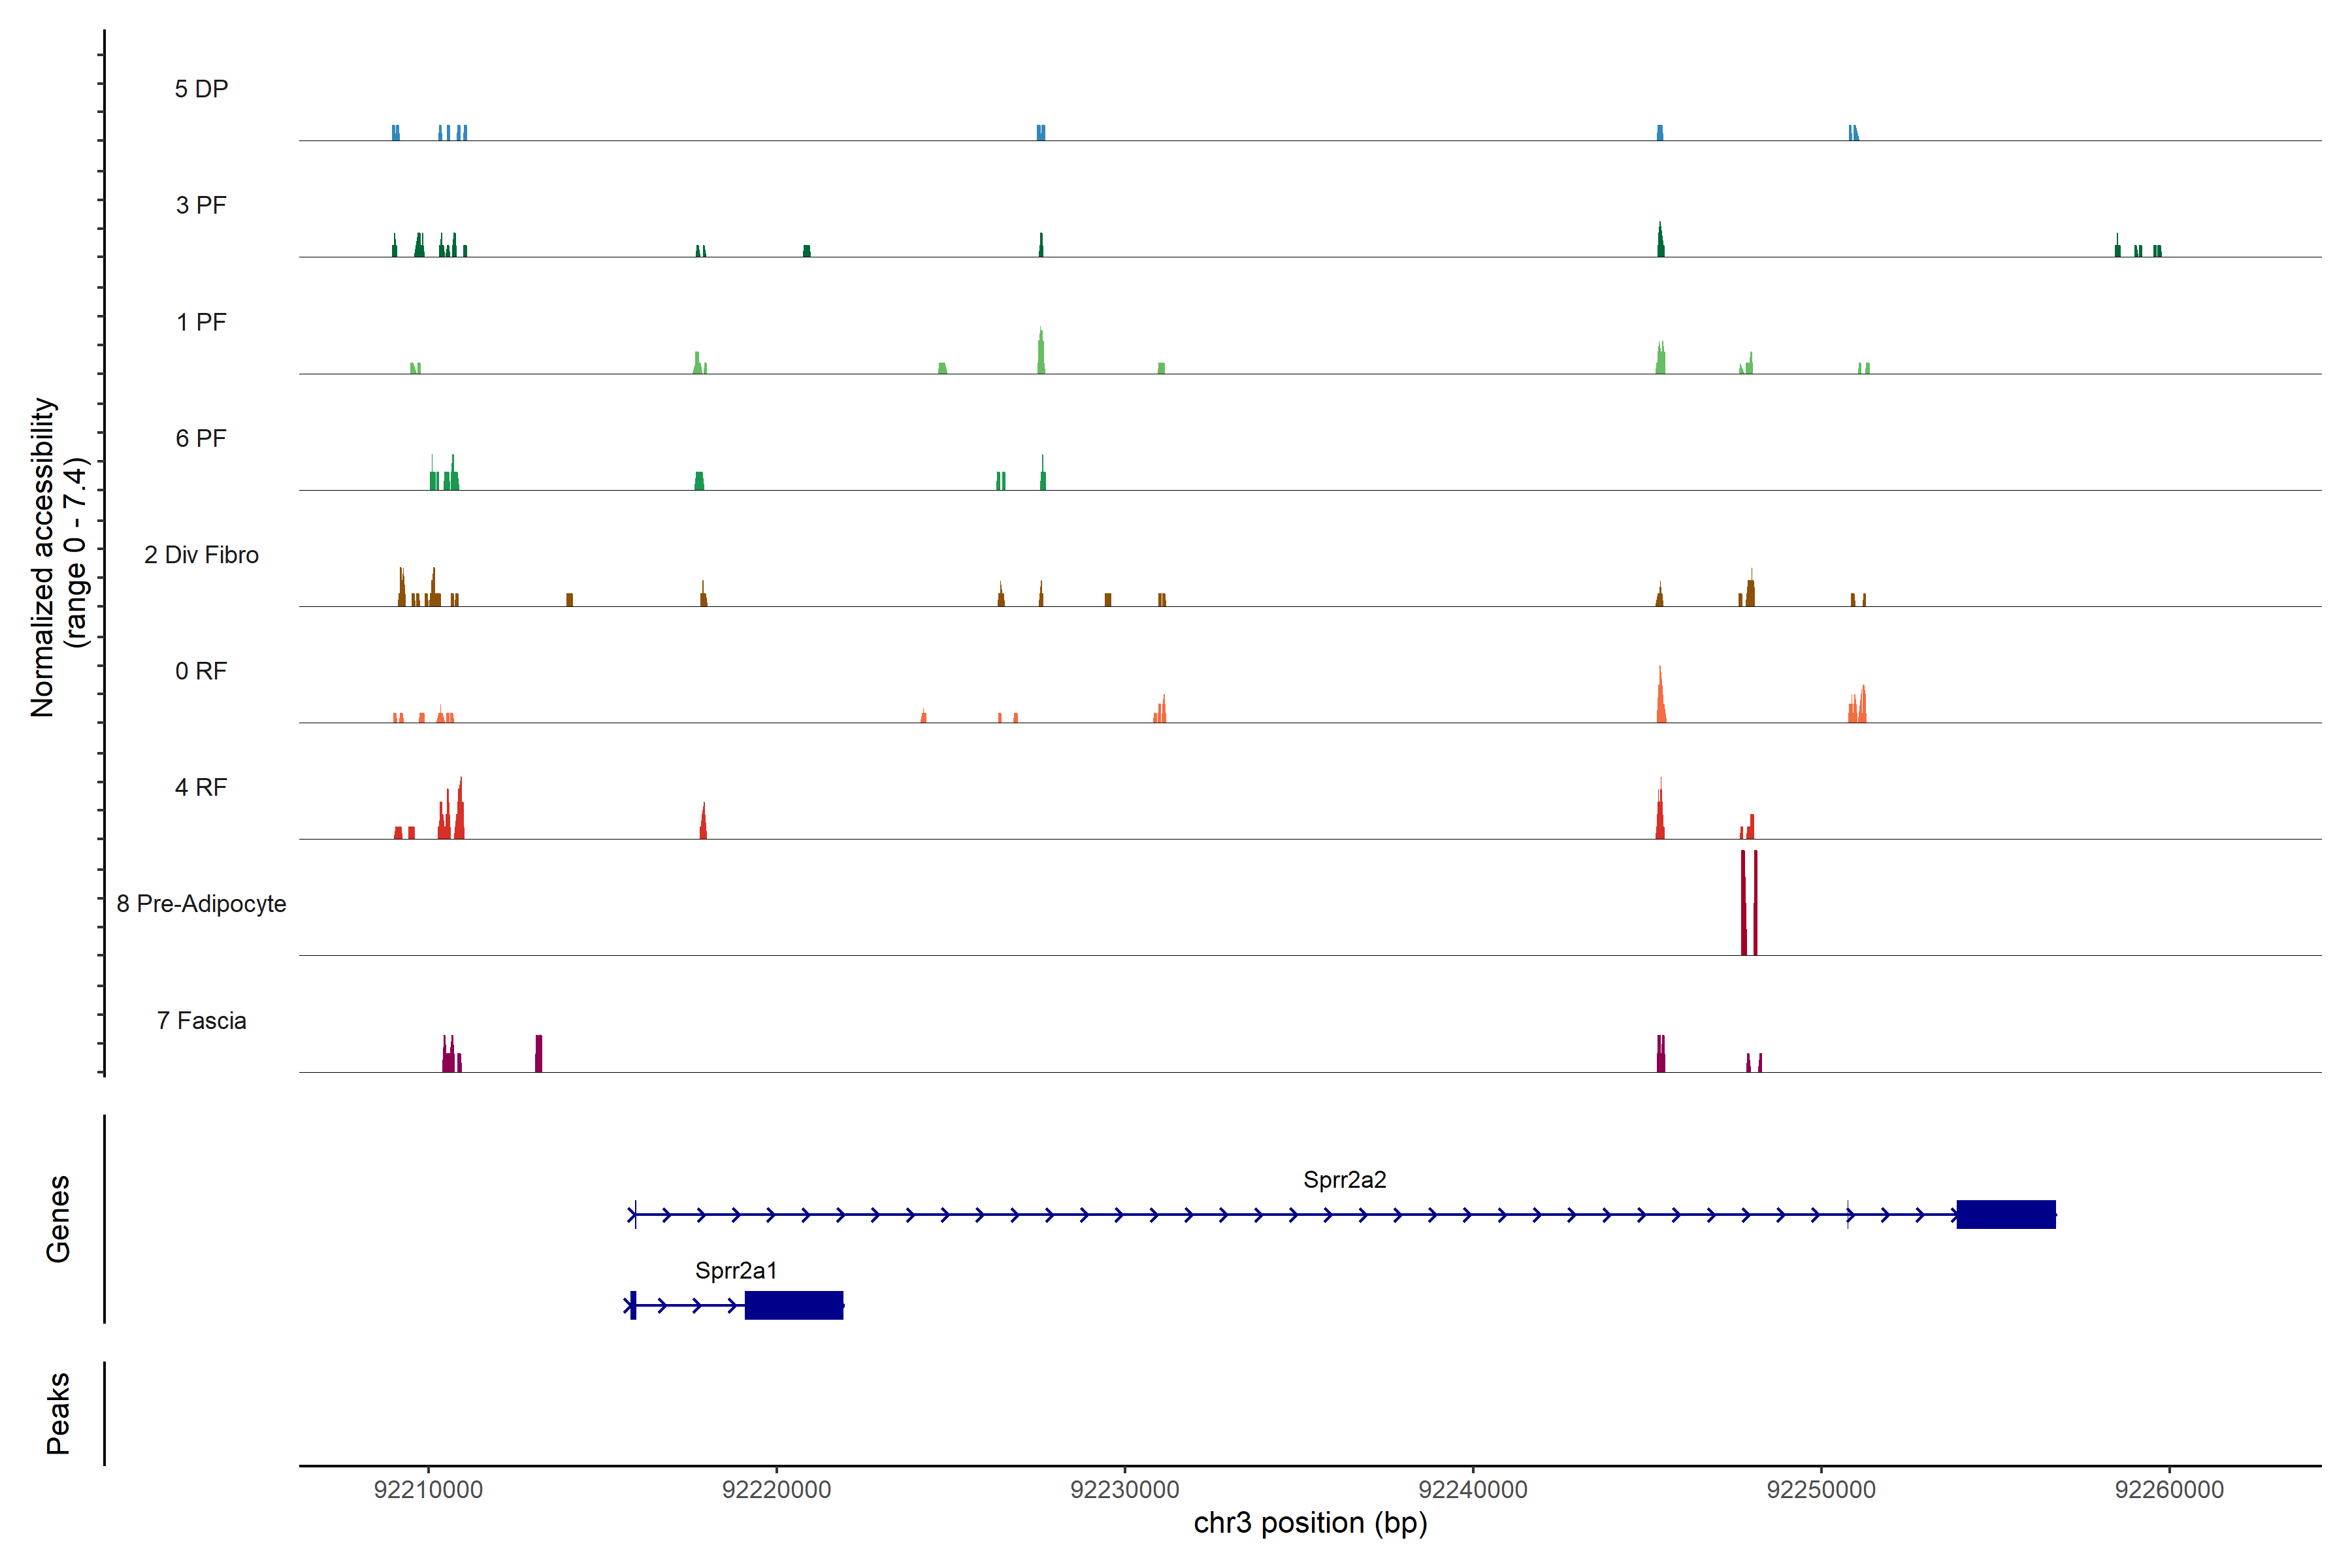The image size is (2352, 1568).
Task: Click the 1 PF track label
Action: coord(201,322)
